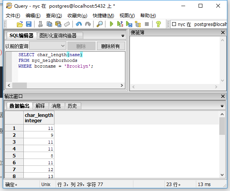Image resolution: width=230 pixels, height=191 pixels.
Task: Click the '13 ms' status bar entry
Action: (204, 185)
